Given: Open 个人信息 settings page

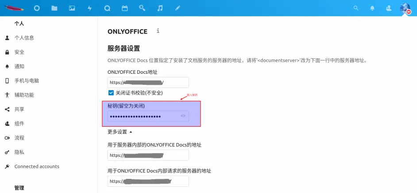Looking at the screenshot, I should [x=24, y=38].
